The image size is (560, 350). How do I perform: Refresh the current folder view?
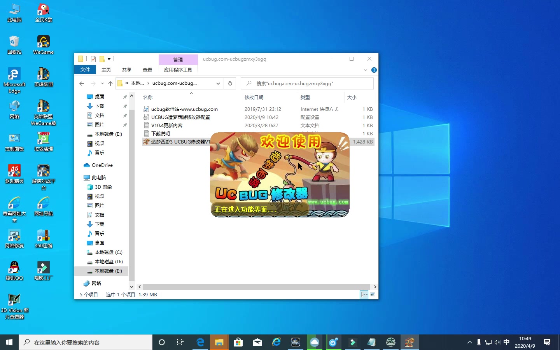pyautogui.click(x=230, y=83)
